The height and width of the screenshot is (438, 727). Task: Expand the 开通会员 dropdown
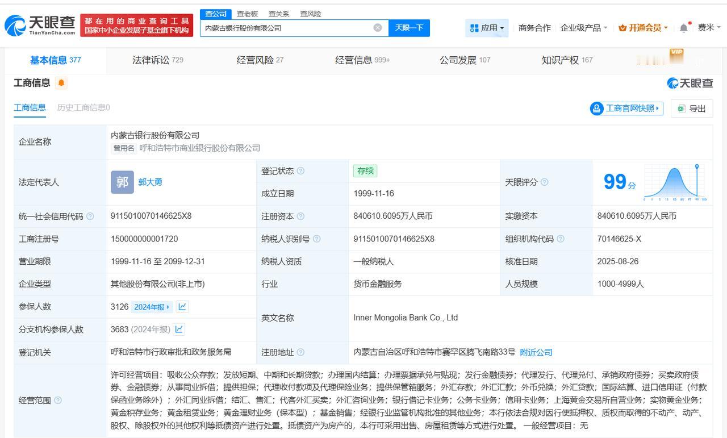point(643,28)
